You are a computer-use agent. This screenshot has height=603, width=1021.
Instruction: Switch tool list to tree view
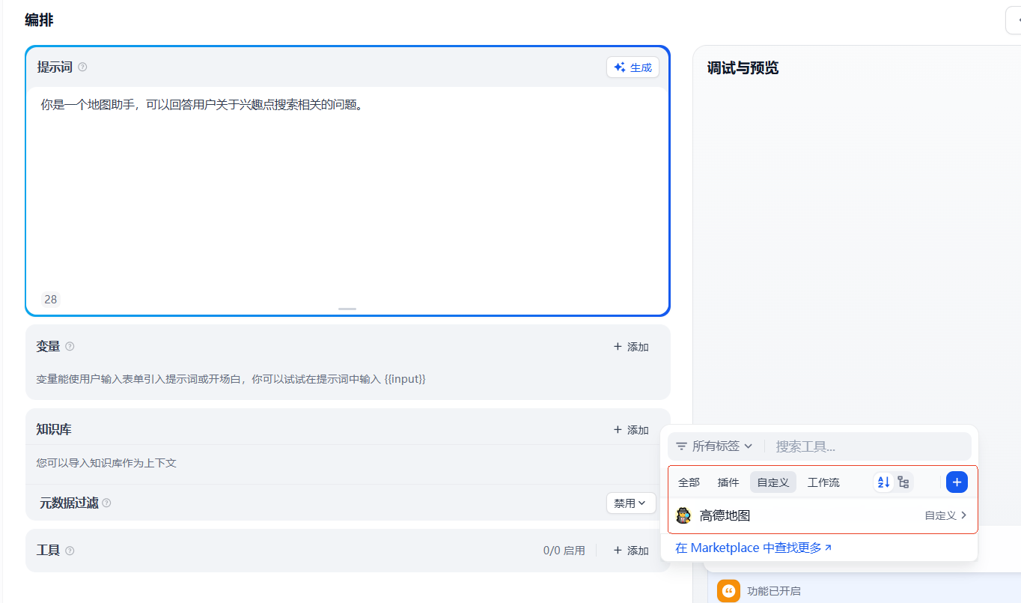pos(903,482)
